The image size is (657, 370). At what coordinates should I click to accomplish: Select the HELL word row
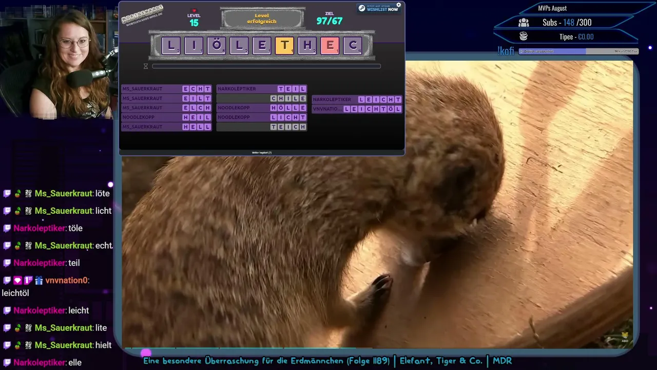[x=166, y=127]
